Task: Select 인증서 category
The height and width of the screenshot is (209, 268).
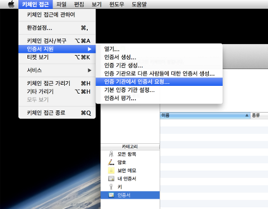Action: (x=130, y=195)
